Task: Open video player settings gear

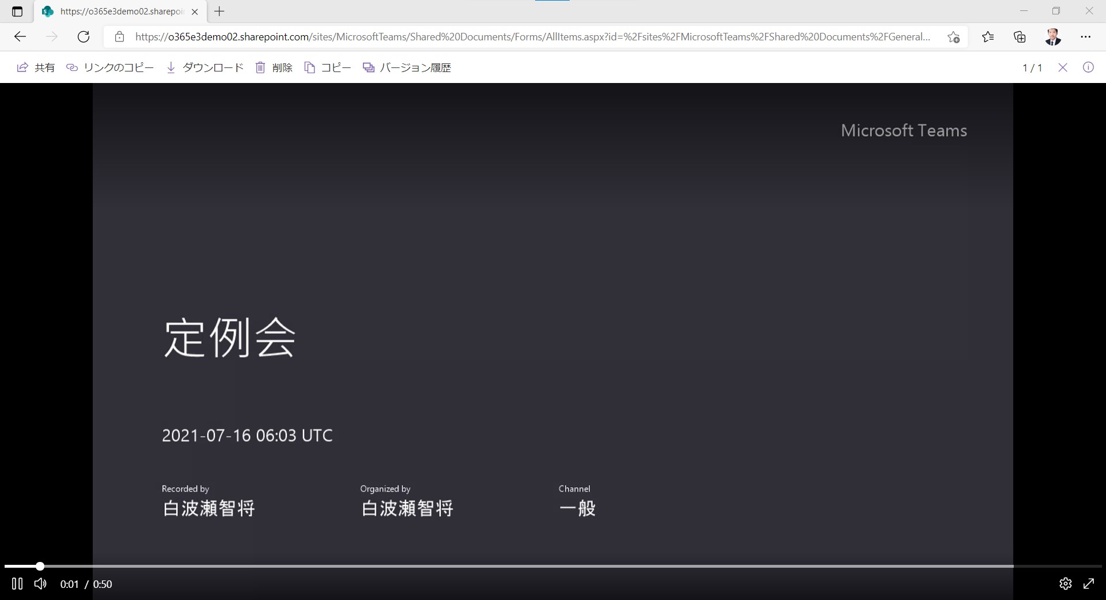Action: (1066, 584)
